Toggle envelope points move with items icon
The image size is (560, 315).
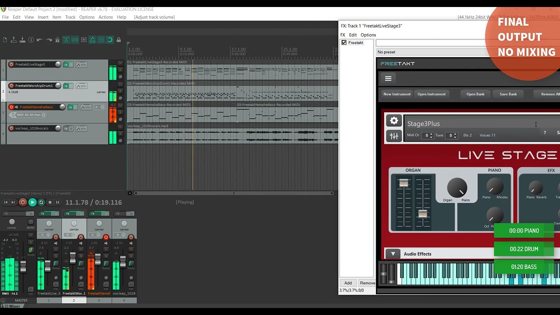[x=92, y=40]
